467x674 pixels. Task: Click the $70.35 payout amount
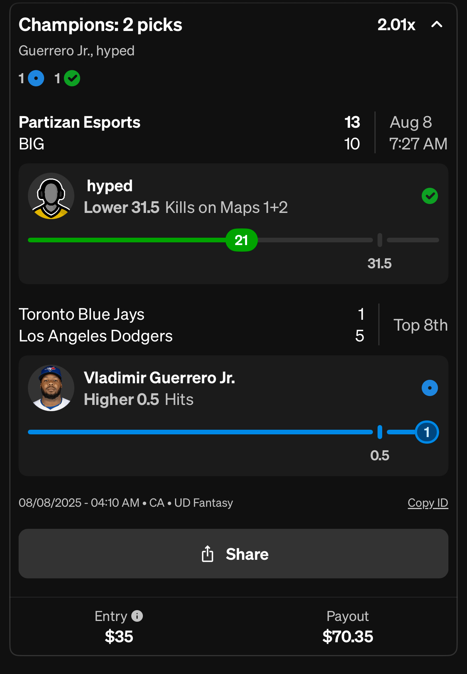click(347, 637)
